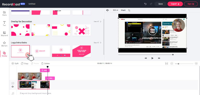Click the overlay panel vertical scrollbar
200x95 pixels.
click(104, 37)
